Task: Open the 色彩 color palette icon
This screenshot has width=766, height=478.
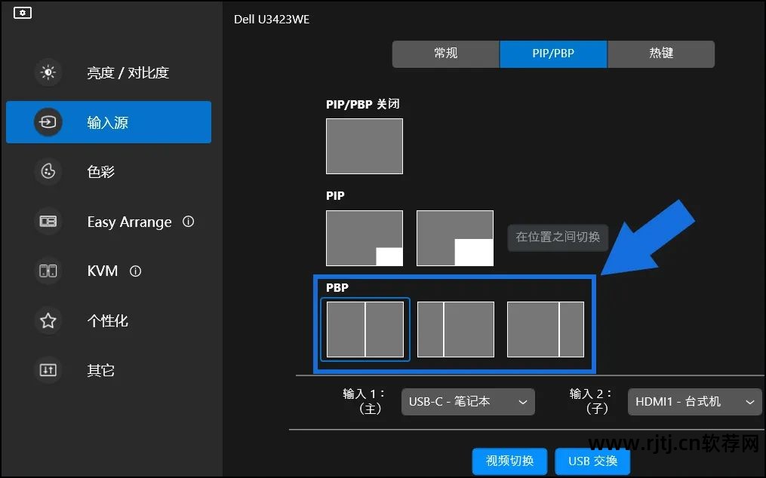Action: point(48,172)
